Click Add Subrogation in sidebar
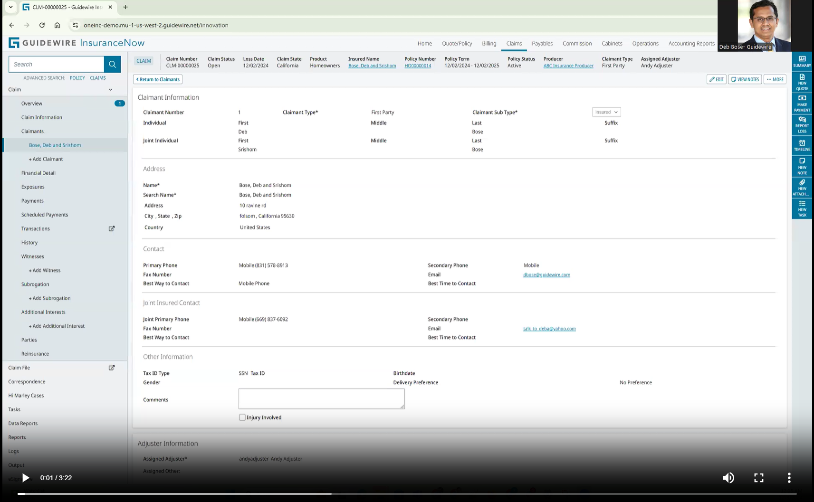The height and width of the screenshot is (502, 814). pos(49,298)
